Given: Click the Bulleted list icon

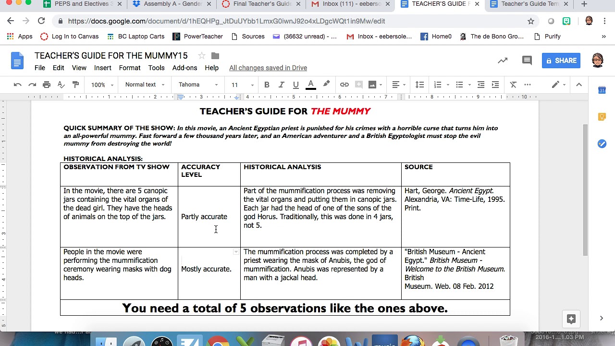Looking at the screenshot, I should [459, 85].
